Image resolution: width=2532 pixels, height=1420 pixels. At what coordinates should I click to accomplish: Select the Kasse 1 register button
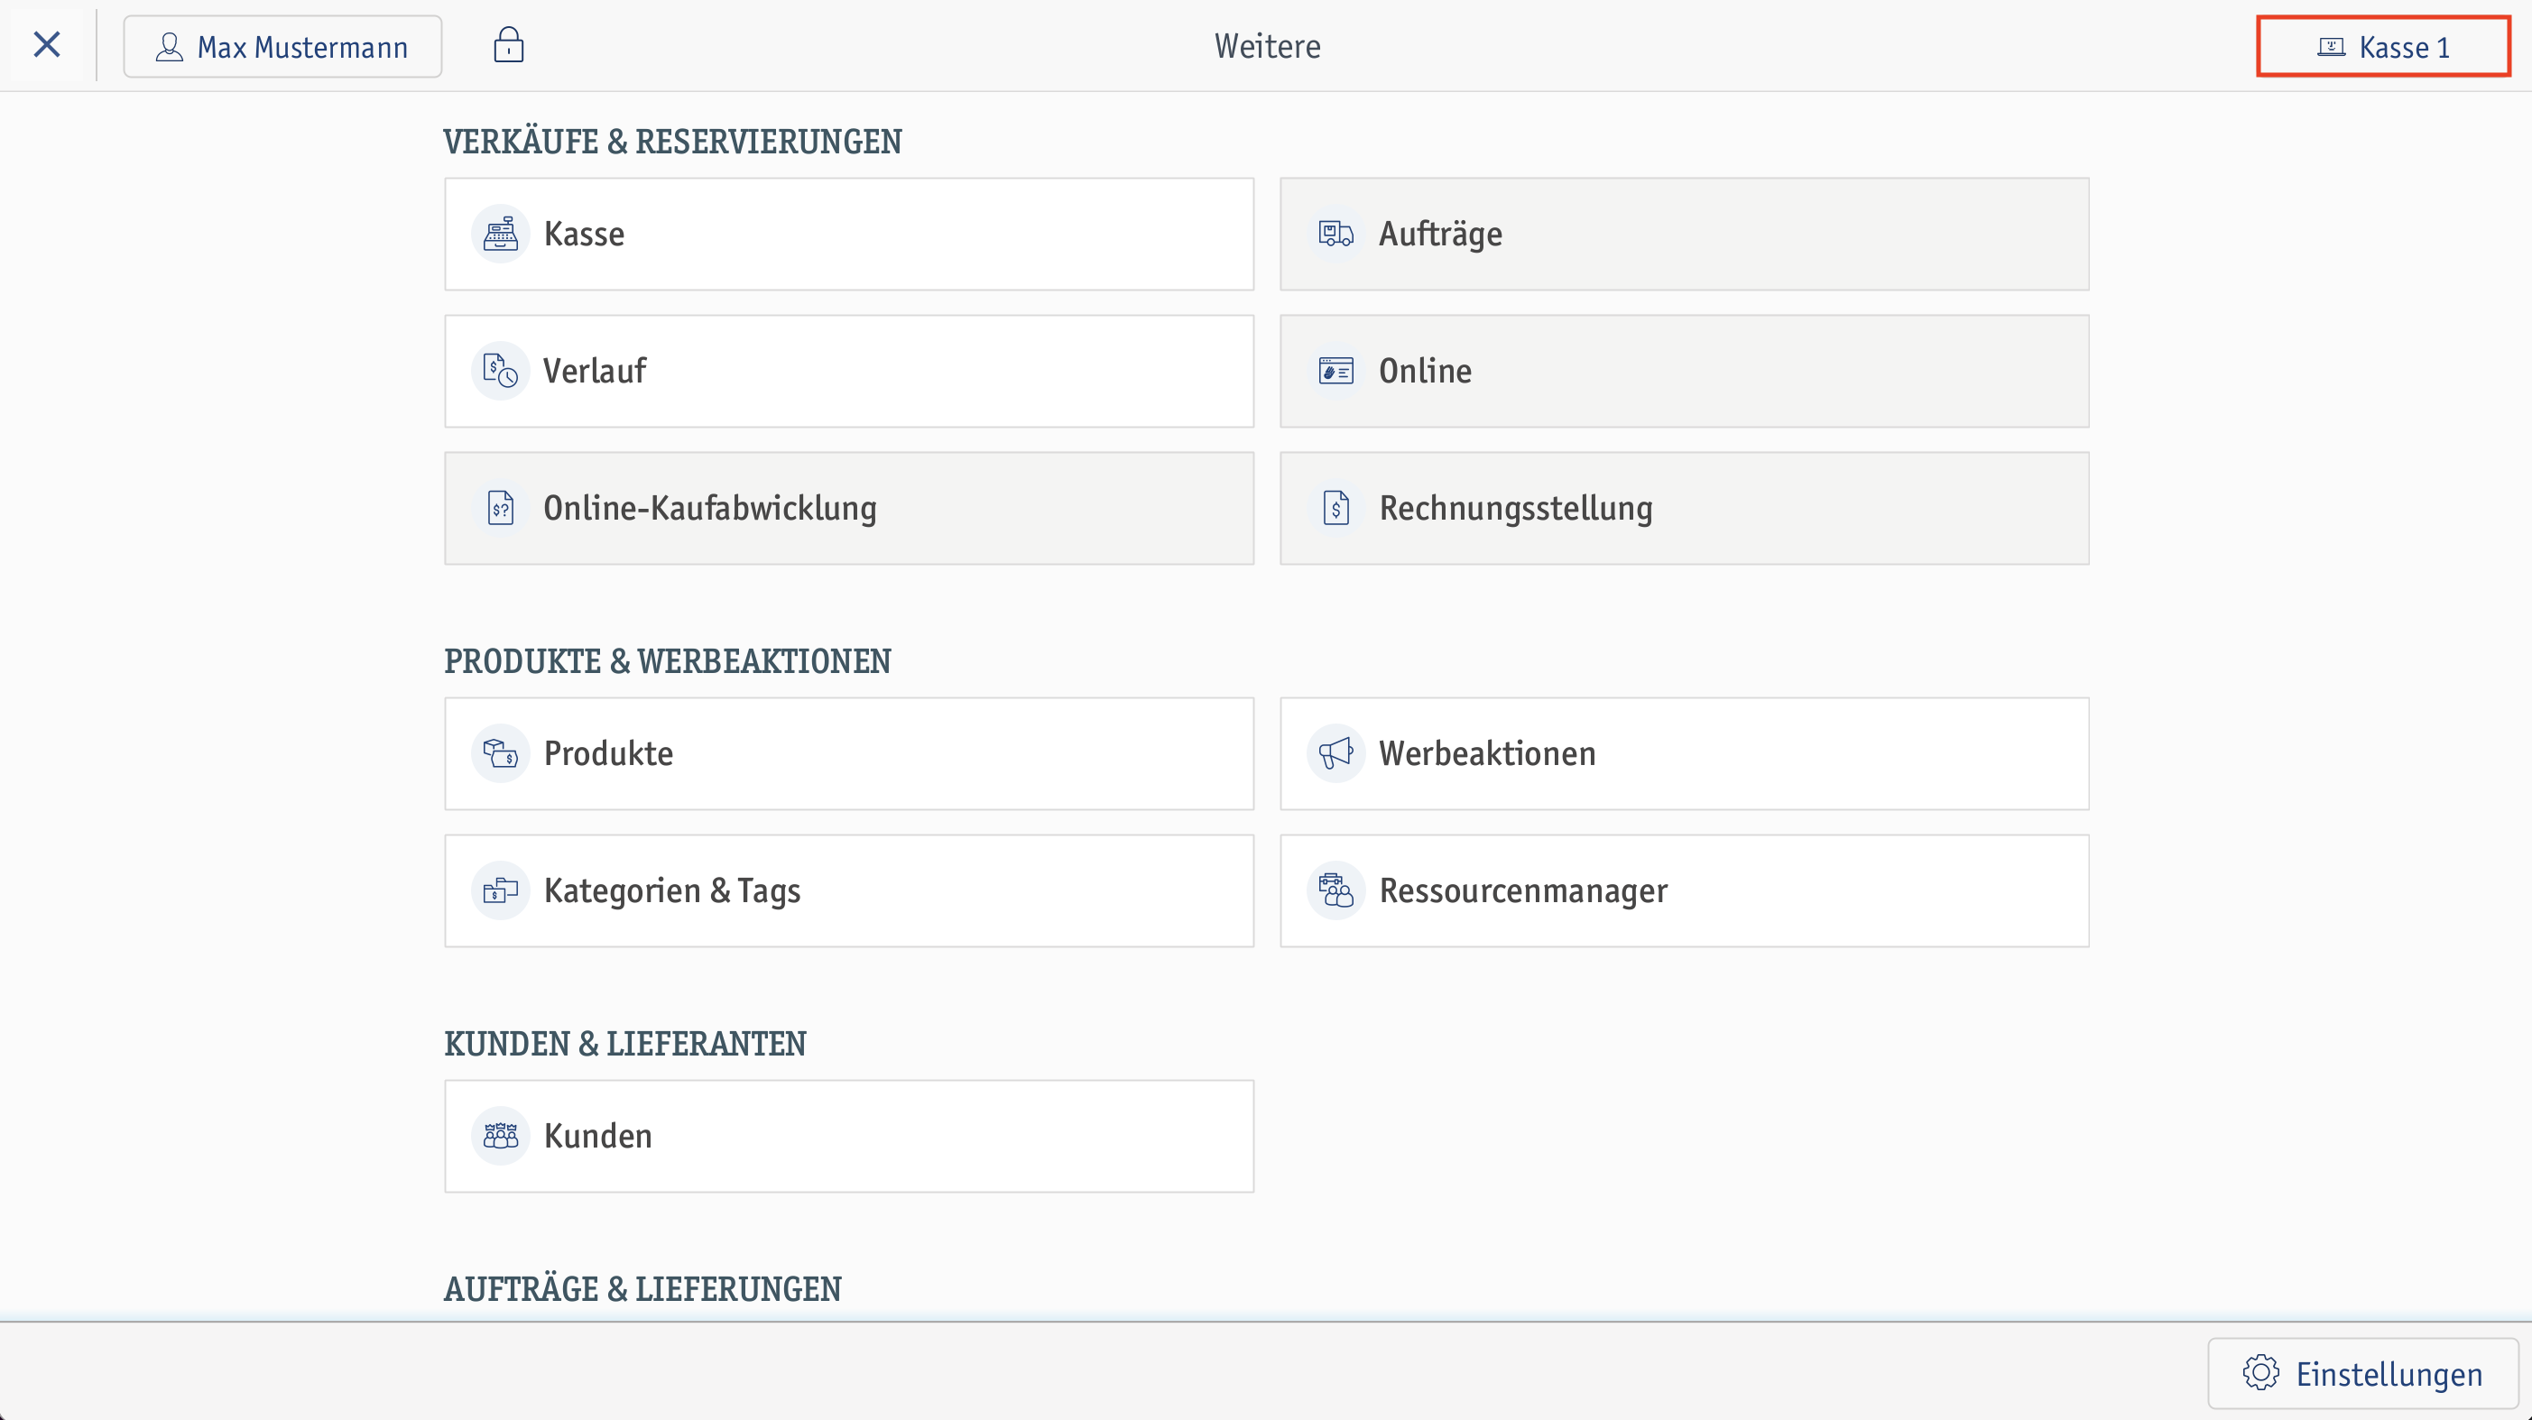click(x=2384, y=46)
